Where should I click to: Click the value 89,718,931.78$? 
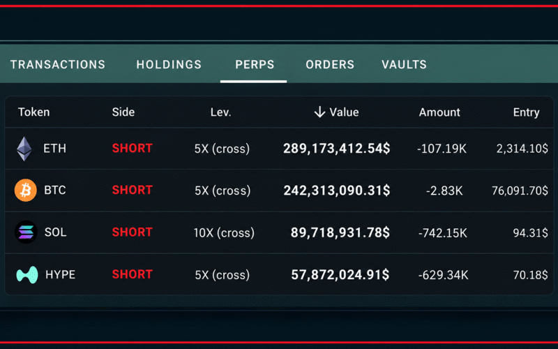coord(340,232)
